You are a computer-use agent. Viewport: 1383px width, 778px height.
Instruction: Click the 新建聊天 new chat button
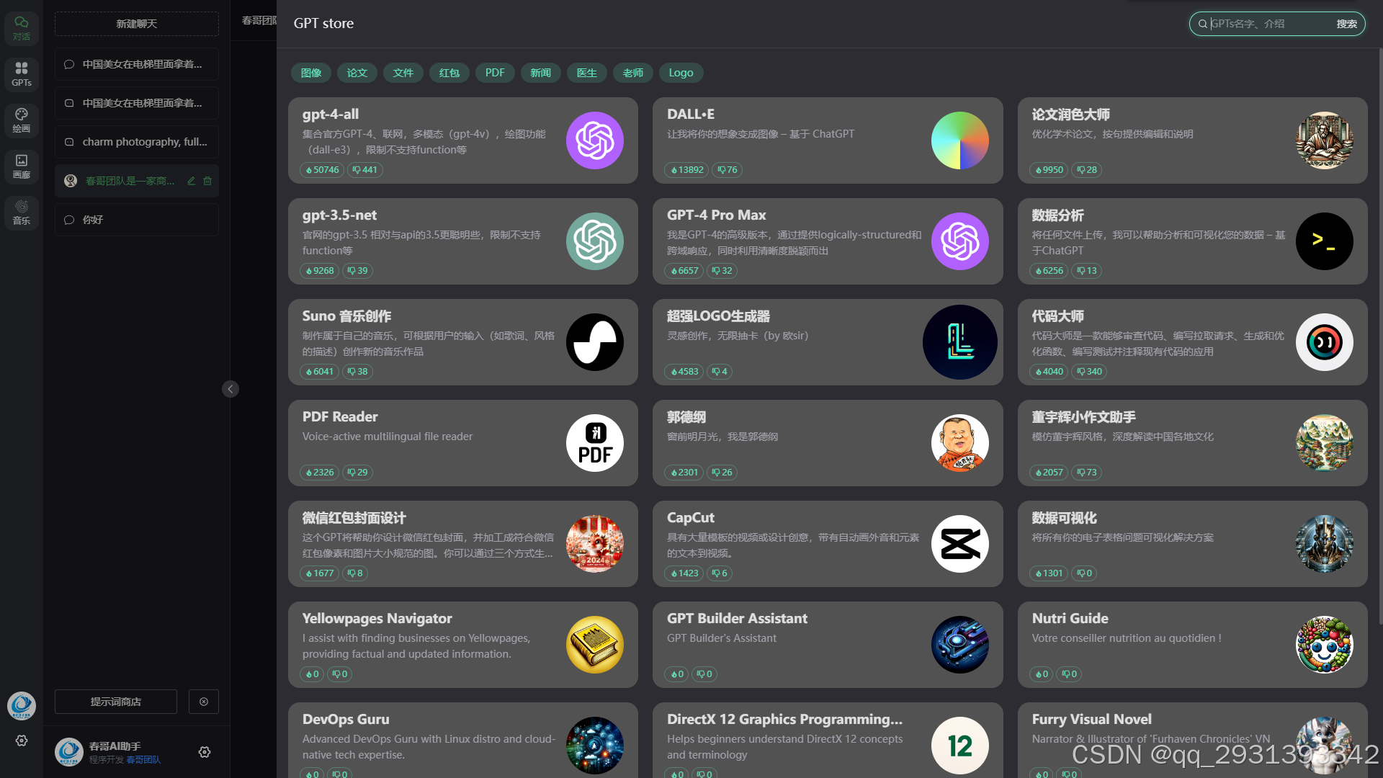[x=137, y=24]
